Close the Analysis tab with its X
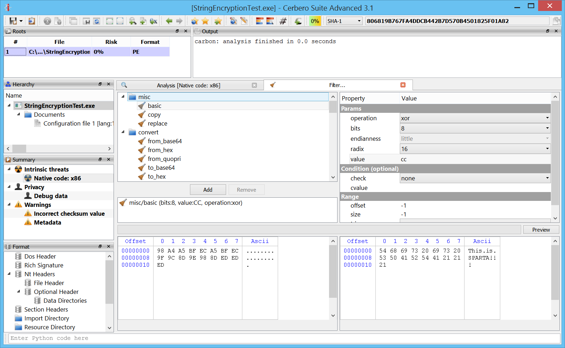 254,85
